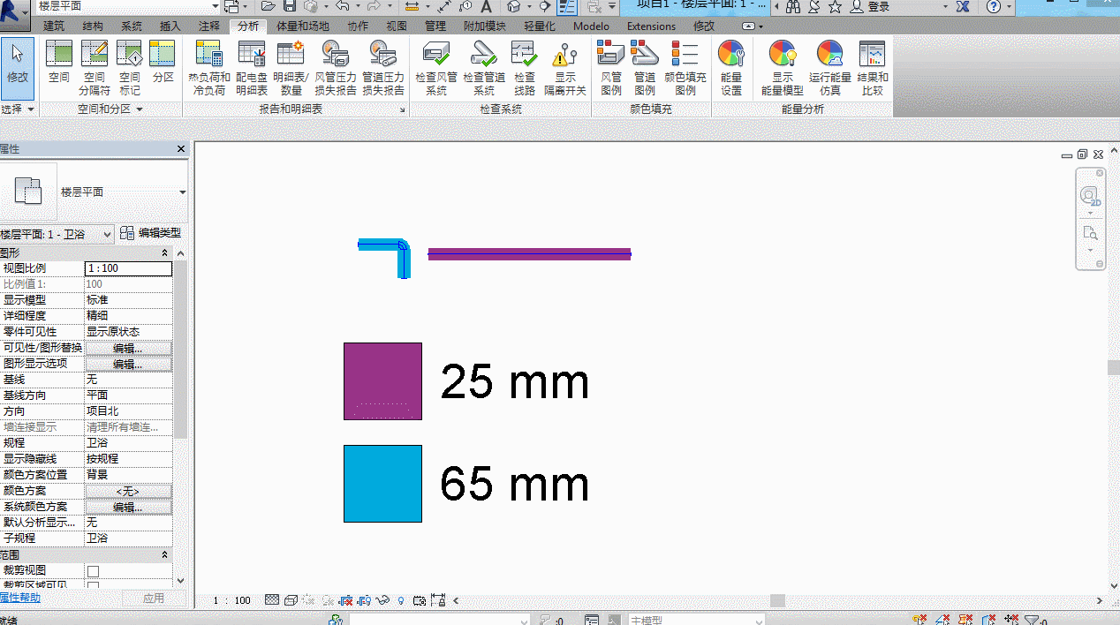Click the 编辑类型 button

[151, 233]
